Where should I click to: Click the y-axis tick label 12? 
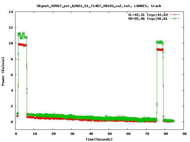11,28
